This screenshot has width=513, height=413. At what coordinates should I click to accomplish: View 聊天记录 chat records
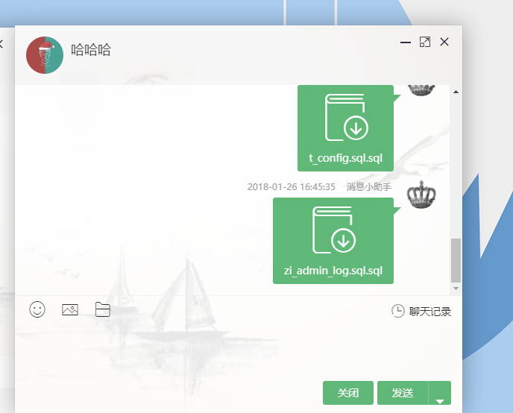pos(430,312)
